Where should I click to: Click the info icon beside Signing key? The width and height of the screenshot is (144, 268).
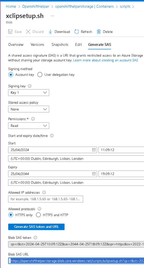(30, 86)
